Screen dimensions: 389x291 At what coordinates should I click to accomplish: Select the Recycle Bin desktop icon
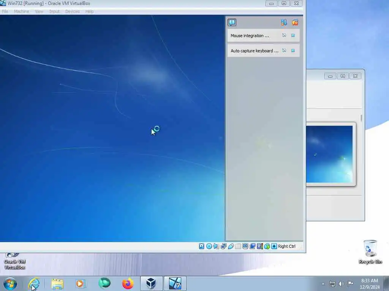click(x=370, y=252)
